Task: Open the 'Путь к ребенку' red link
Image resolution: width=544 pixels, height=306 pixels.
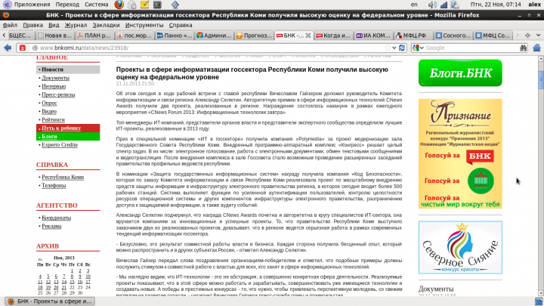Action: [61, 128]
